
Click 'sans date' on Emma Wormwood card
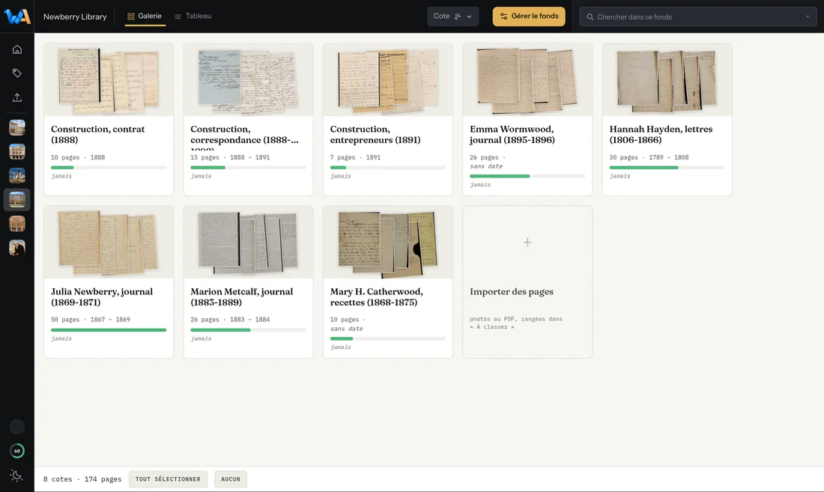click(486, 166)
